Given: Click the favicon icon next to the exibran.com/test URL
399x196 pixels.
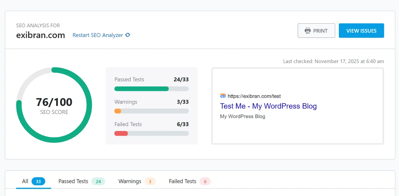Looking at the screenshot, I should 223,96.
